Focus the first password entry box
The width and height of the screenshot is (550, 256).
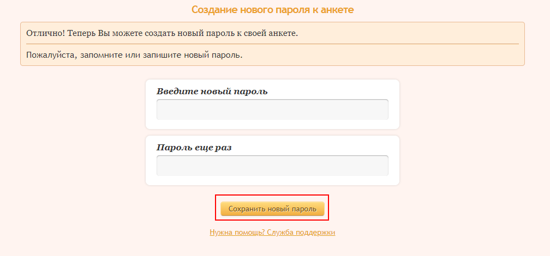[272, 109]
